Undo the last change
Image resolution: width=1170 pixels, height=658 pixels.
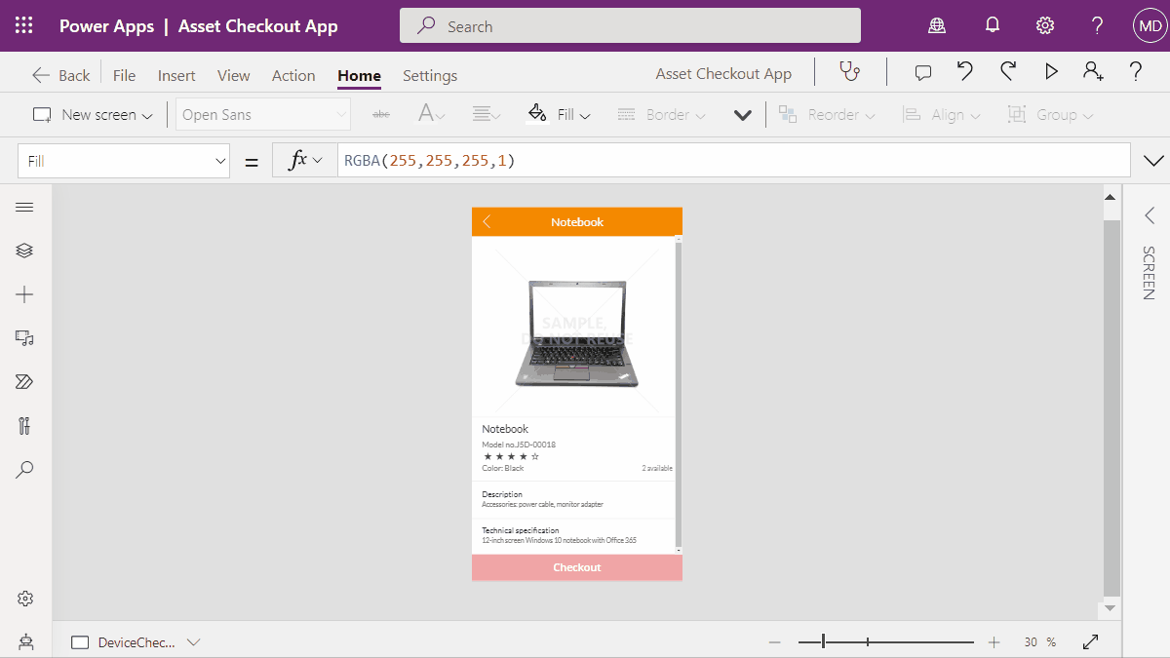[x=965, y=71]
